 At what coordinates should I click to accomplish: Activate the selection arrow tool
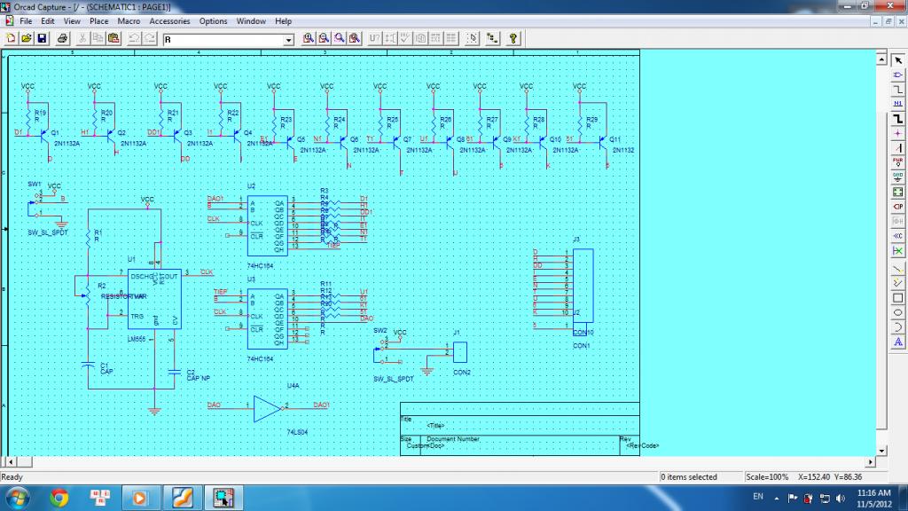(897, 59)
